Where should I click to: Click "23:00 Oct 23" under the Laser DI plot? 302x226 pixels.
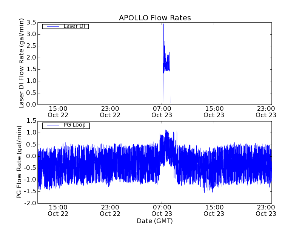click(x=266, y=112)
